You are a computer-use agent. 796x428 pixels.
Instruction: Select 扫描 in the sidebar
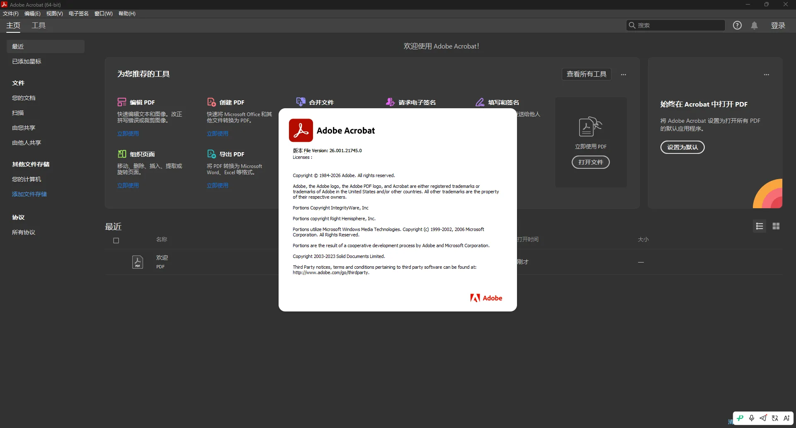point(18,113)
